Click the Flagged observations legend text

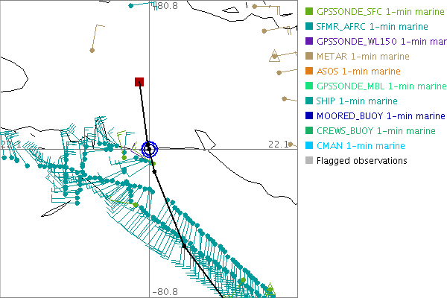(361, 161)
